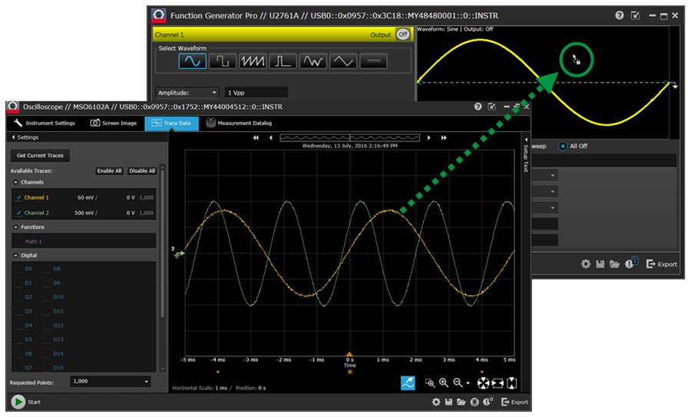The height and width of the screenshot is (417, 691).
Task: Click Get Current Traces button
Action: [40, 155]
